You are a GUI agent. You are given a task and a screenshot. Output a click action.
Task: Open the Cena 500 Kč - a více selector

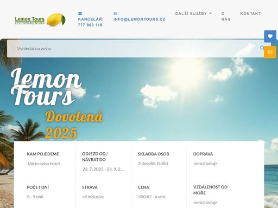[x=152, y=197]
